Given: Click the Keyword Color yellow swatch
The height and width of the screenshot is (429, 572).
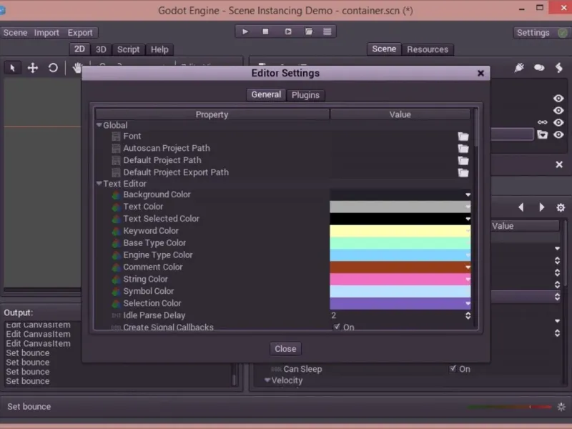Looking at the screenshot, I should point(400,231).
